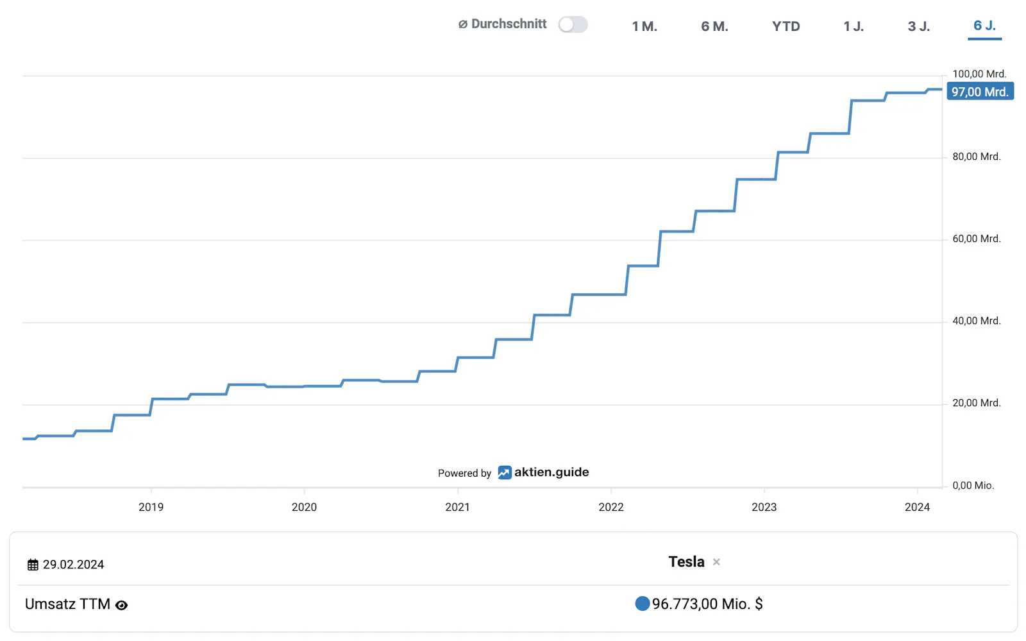Click the 2020 x-axis label

click(x=304, y=507)
